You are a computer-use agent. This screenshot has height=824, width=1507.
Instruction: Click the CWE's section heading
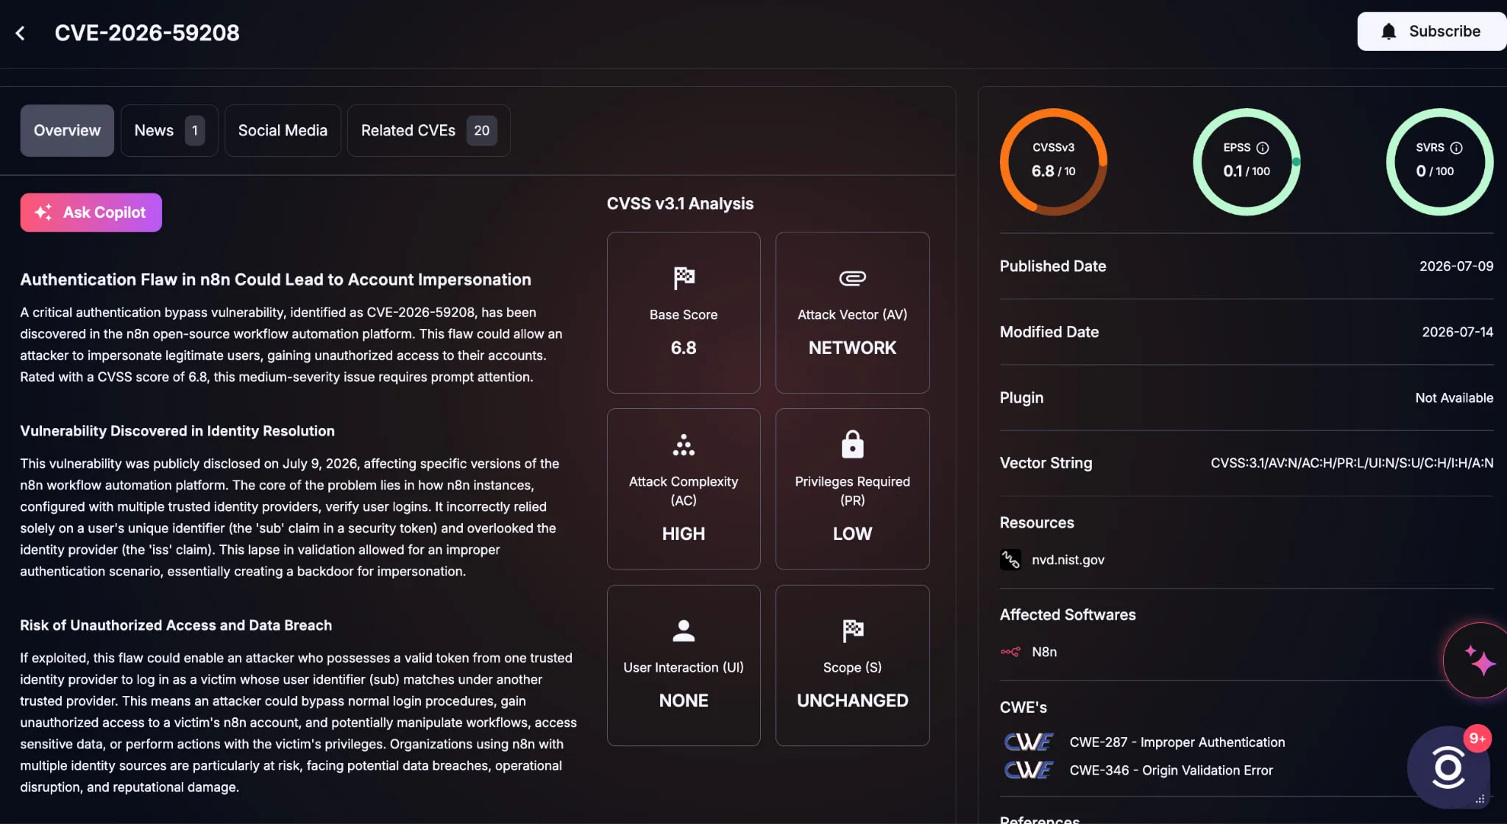coord(1023,708)
